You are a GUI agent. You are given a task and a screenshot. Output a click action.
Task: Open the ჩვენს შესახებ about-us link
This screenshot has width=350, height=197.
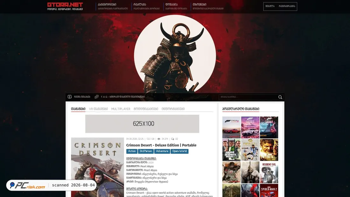pyautogui.click(x=82, y=97)
